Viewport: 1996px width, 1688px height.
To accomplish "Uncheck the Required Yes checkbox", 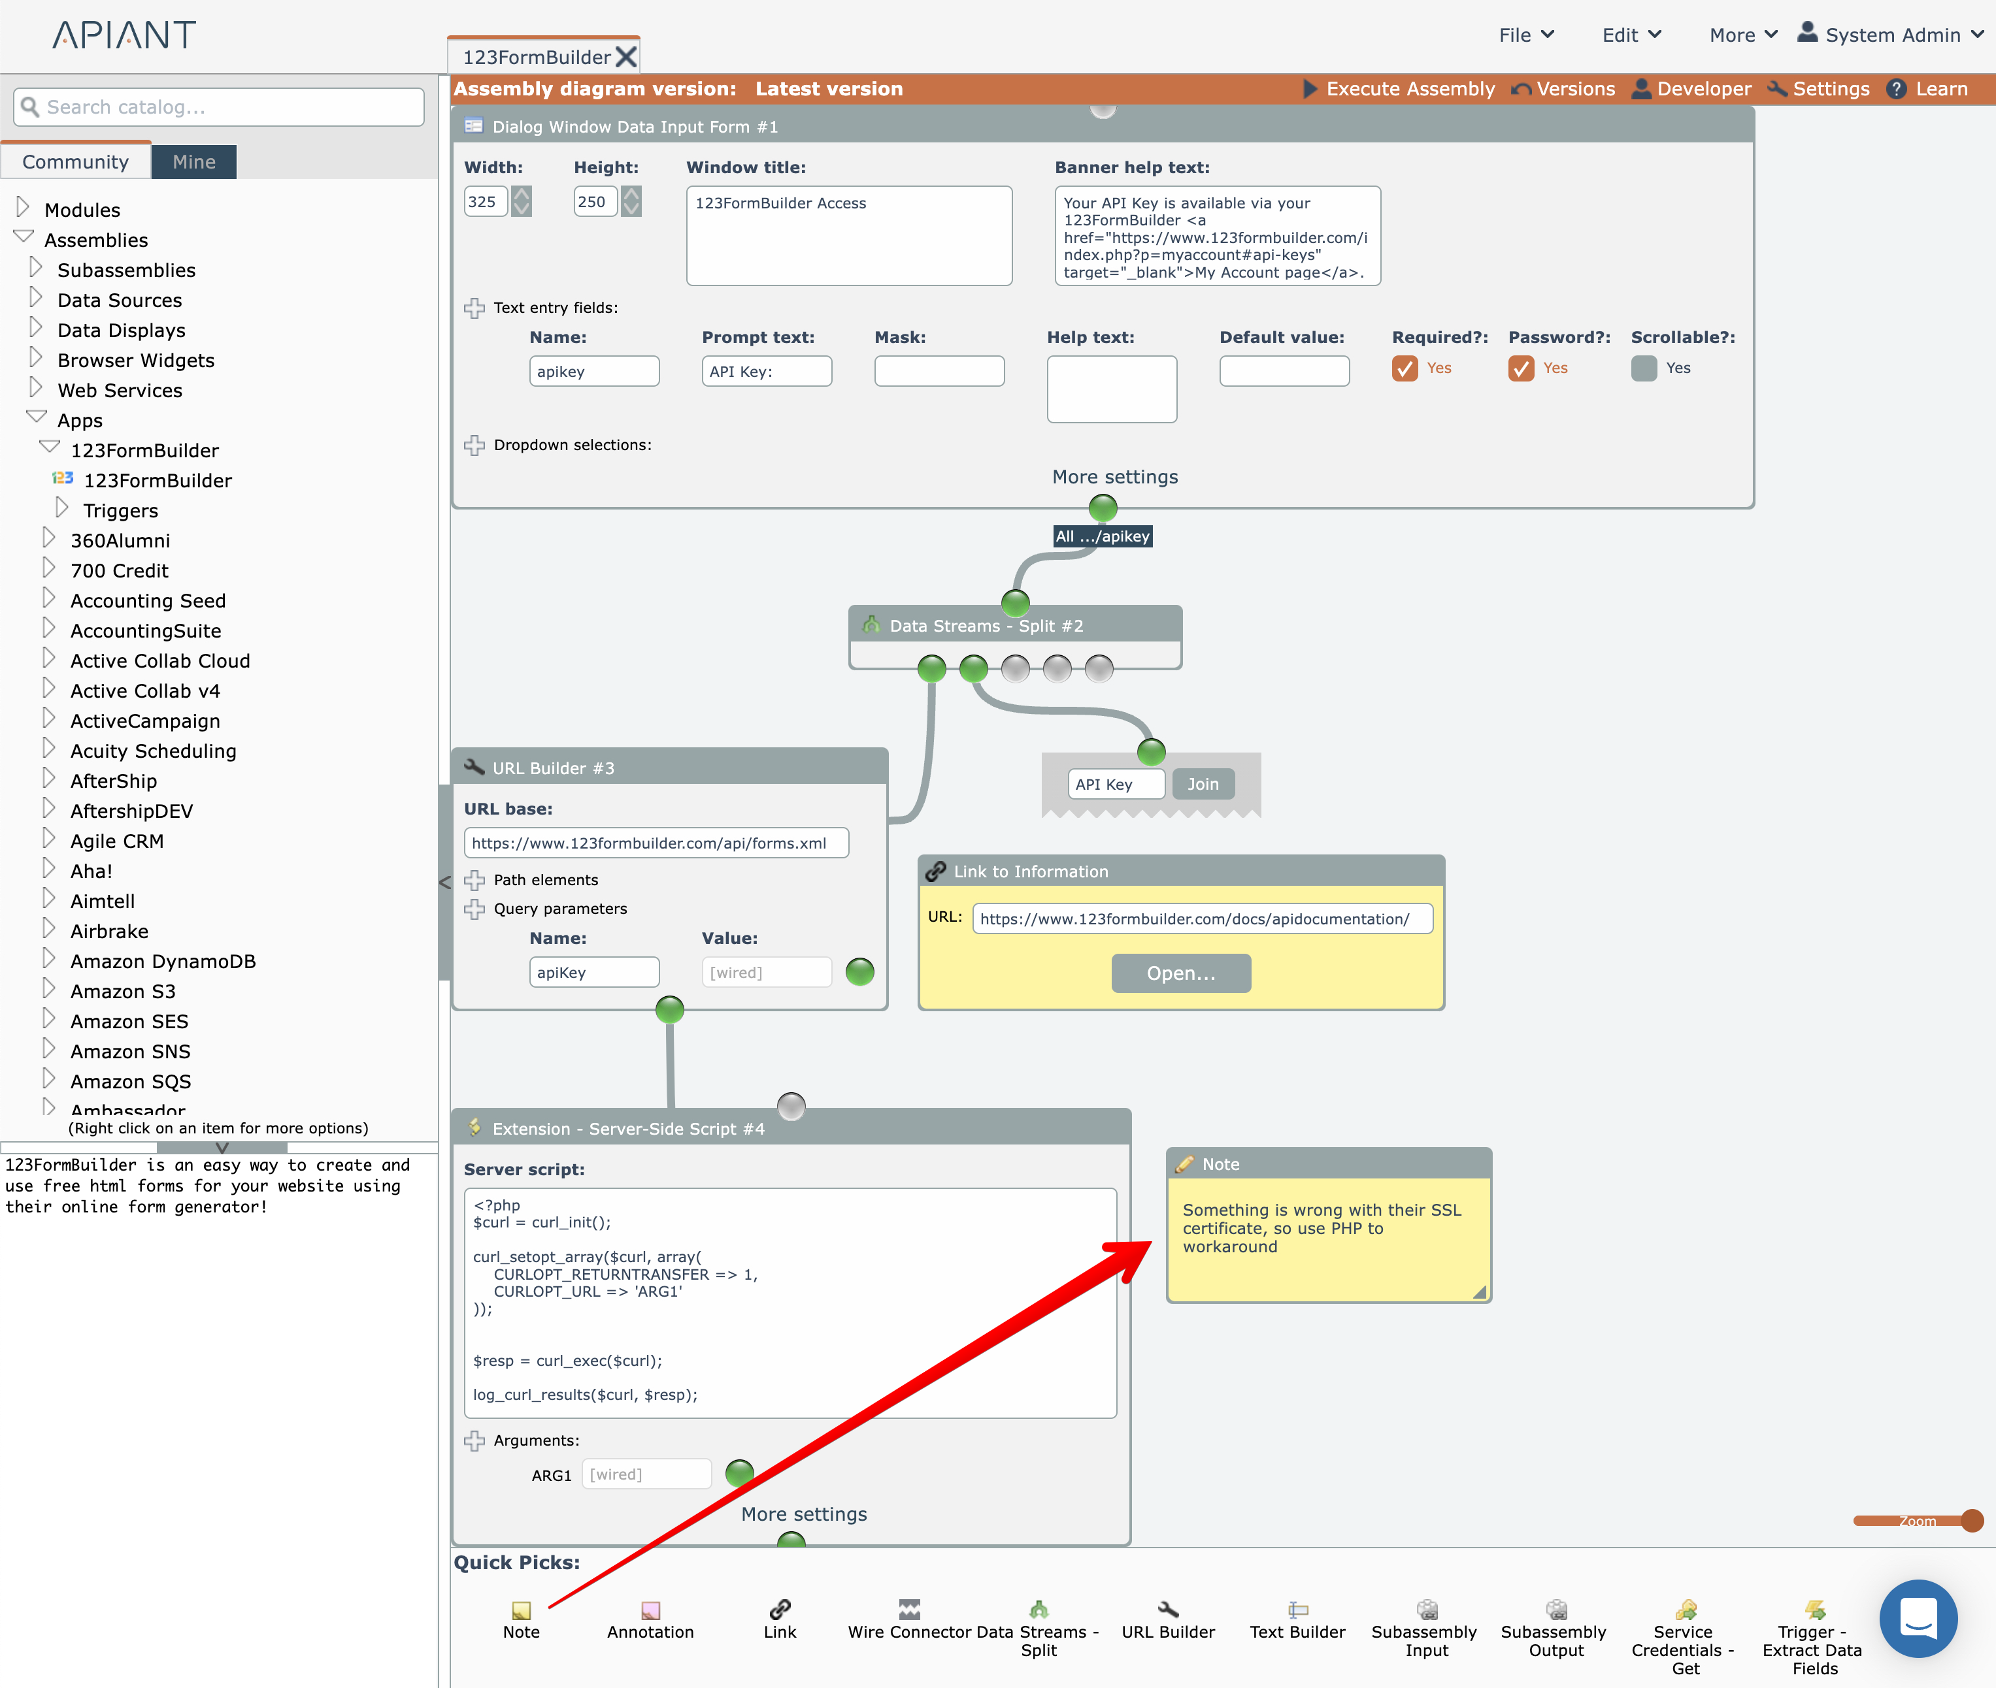I will pyautogui.click(x=1405, y=368).
